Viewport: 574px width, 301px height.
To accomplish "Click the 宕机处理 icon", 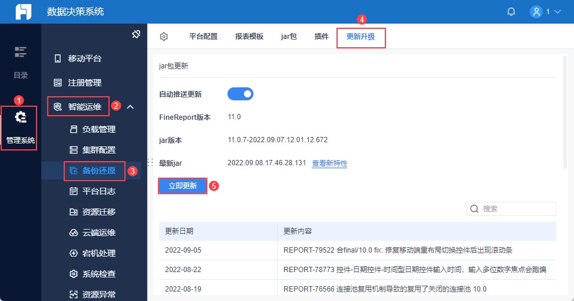I will tap(74, 253).
